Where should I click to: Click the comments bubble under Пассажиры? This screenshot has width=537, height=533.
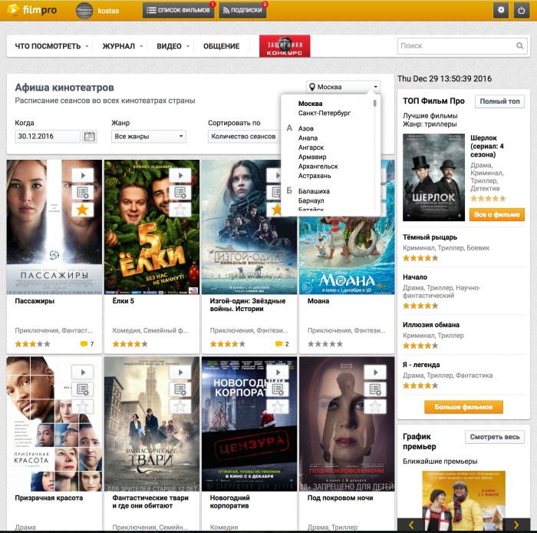pyautogui.click(x=84, y=344)
